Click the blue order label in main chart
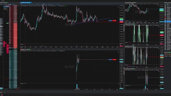171x96 pixels. 111,21
